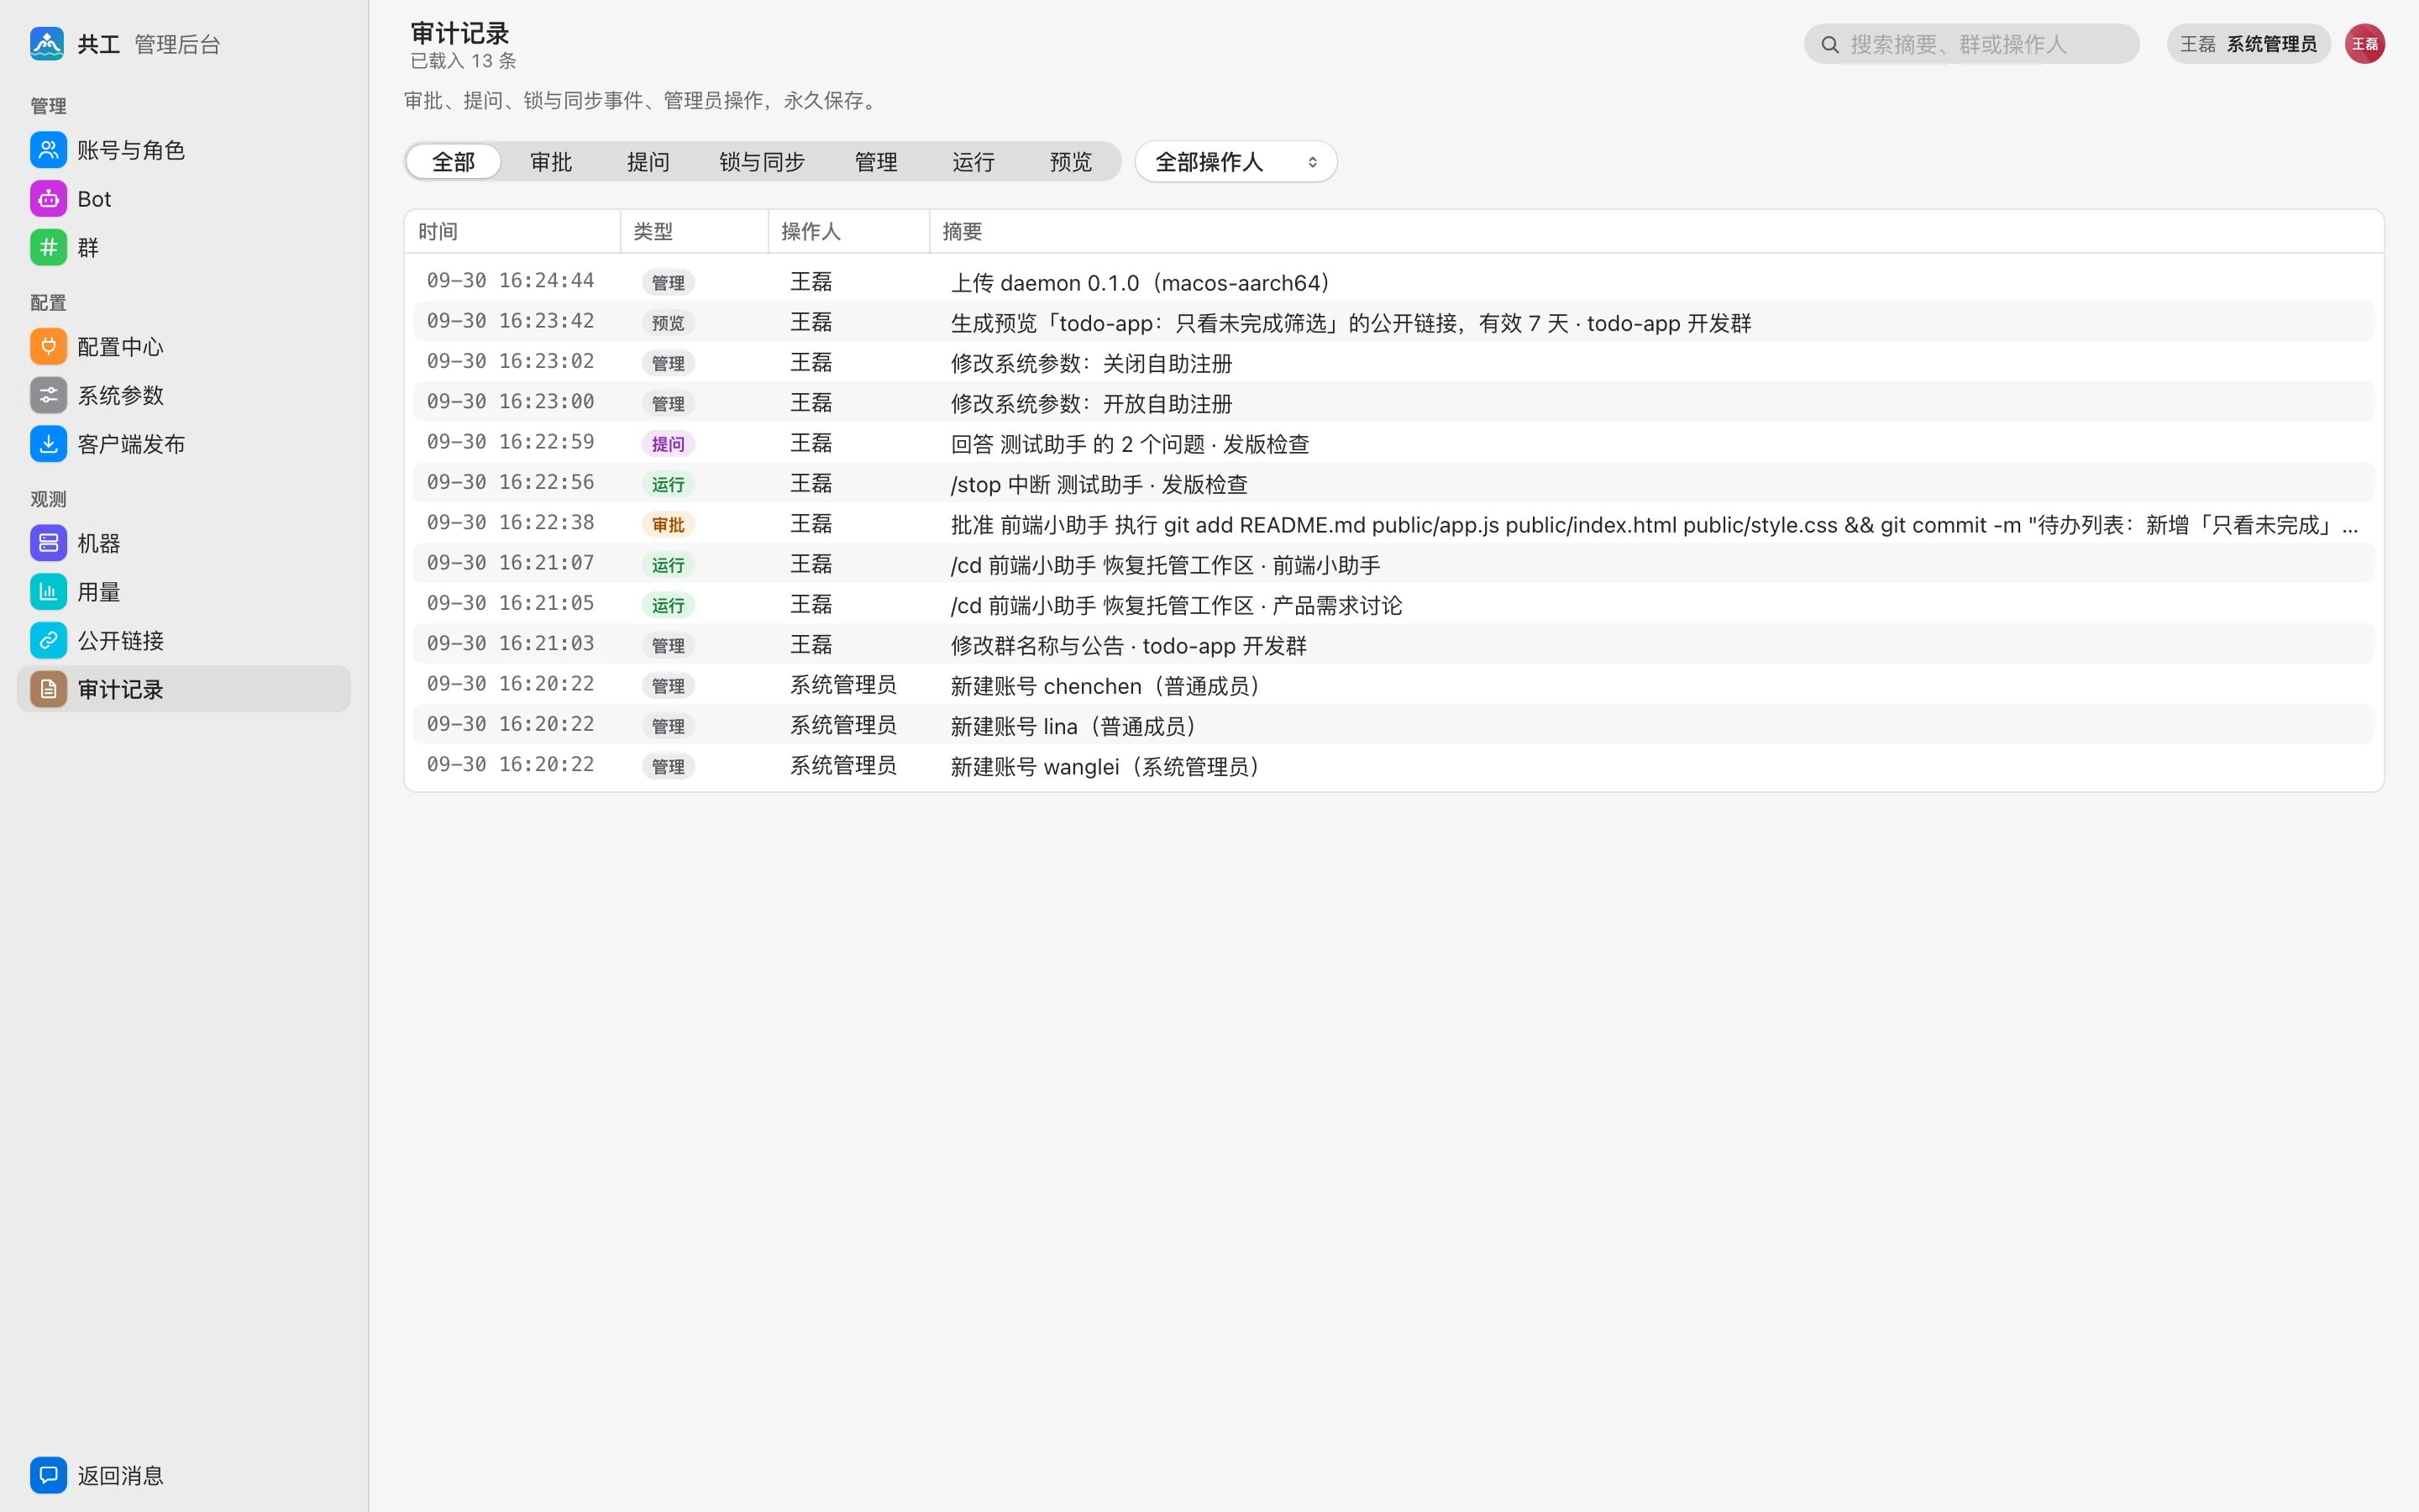
Task: Switch to the 预览 filter tab
Action: pyautogui.click(x=1071, y=162)
